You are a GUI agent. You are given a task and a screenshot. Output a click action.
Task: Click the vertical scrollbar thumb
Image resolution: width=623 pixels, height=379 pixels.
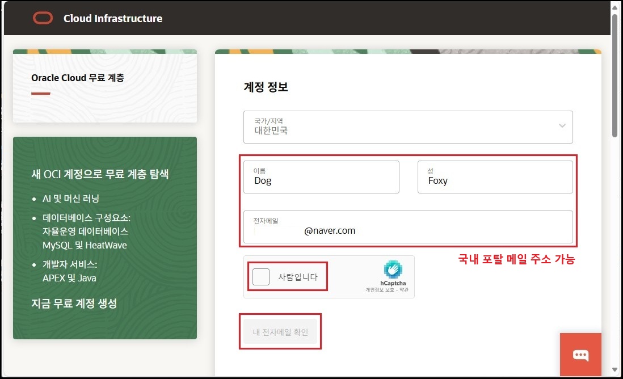click(x=614, y=75)
